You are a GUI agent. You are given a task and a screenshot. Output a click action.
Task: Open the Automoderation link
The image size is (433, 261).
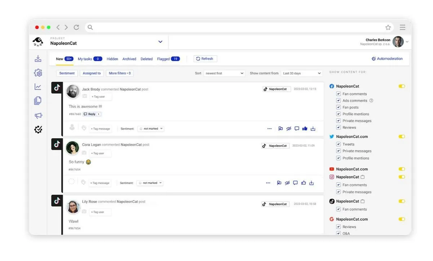point(387,59)
